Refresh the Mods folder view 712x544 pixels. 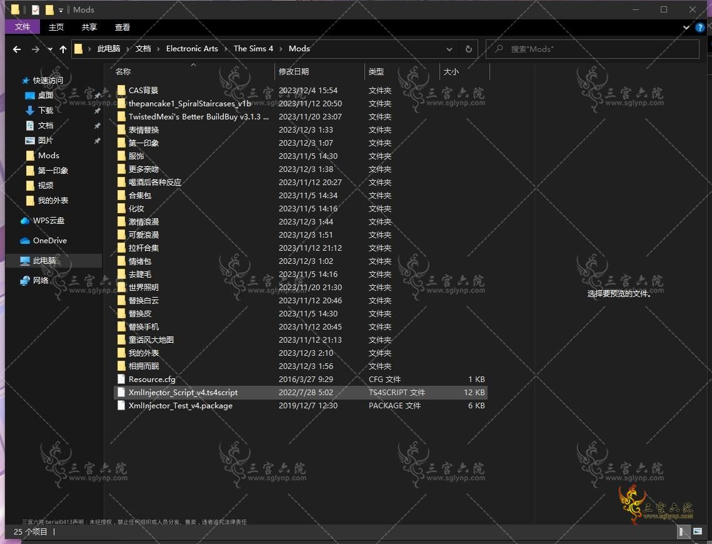[x=469, y=49]
